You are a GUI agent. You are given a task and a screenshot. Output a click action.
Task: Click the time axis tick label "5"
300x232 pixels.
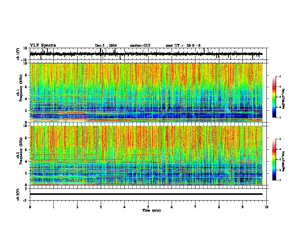pos(148,207)
